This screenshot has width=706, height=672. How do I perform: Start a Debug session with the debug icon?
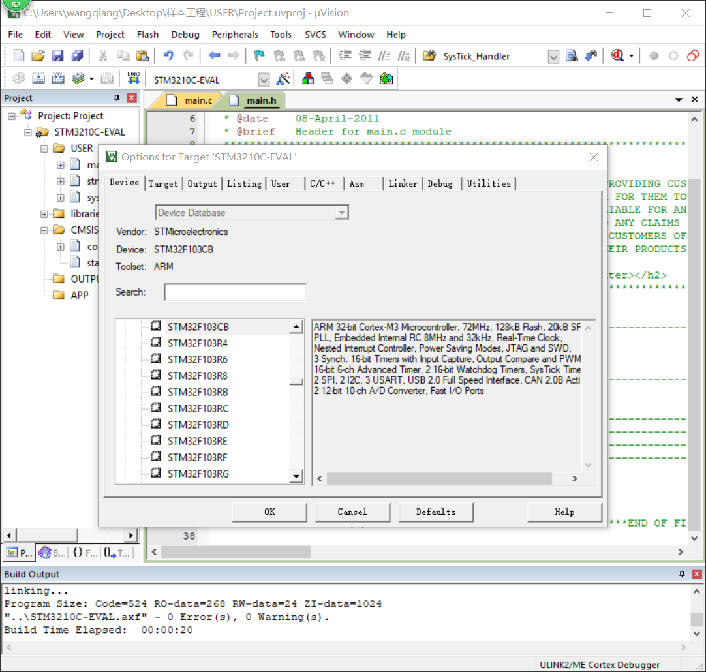coord(618,56)
